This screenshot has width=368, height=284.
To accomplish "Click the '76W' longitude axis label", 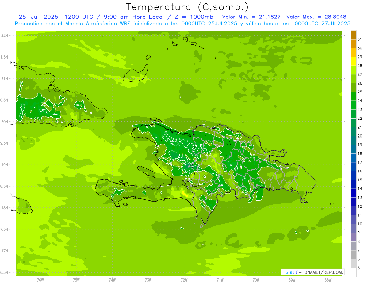I will tap(40, 280).
